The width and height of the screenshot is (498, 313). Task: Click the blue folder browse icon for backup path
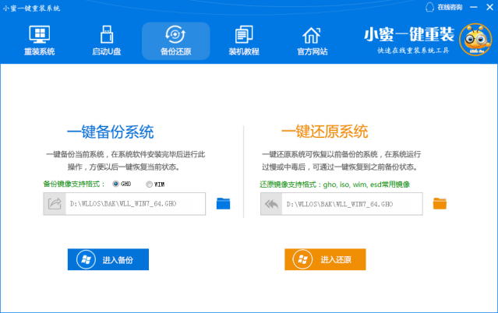tap(224, 203)
